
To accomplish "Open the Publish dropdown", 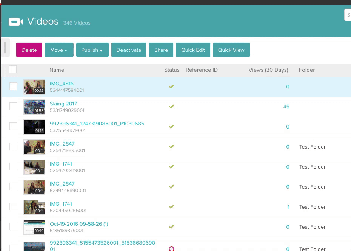I will click(x=92, y=50).
